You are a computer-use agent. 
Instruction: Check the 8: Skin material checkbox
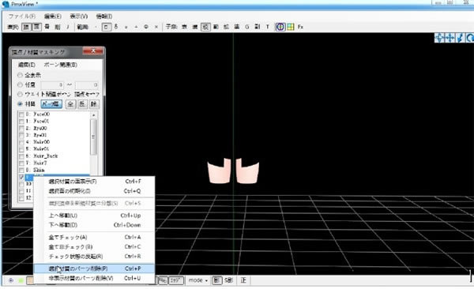pyautogui.click(x=21, y=171)
